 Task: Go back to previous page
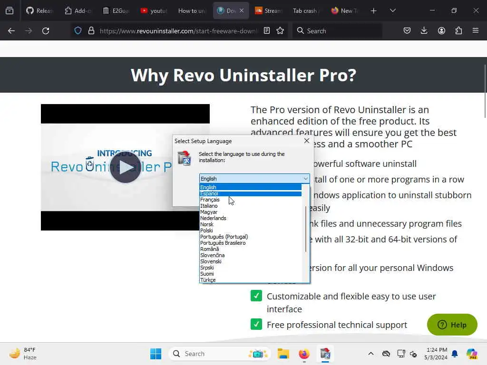(11, 31)
